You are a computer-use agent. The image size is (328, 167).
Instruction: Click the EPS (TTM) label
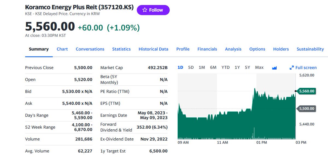(x=110, y=103)
